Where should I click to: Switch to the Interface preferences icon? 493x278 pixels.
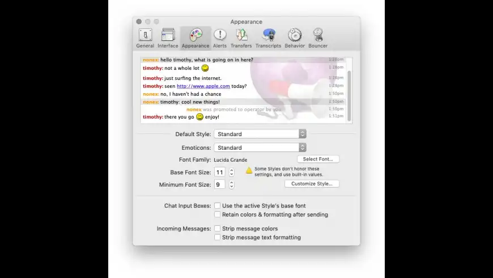pos(168,38)
